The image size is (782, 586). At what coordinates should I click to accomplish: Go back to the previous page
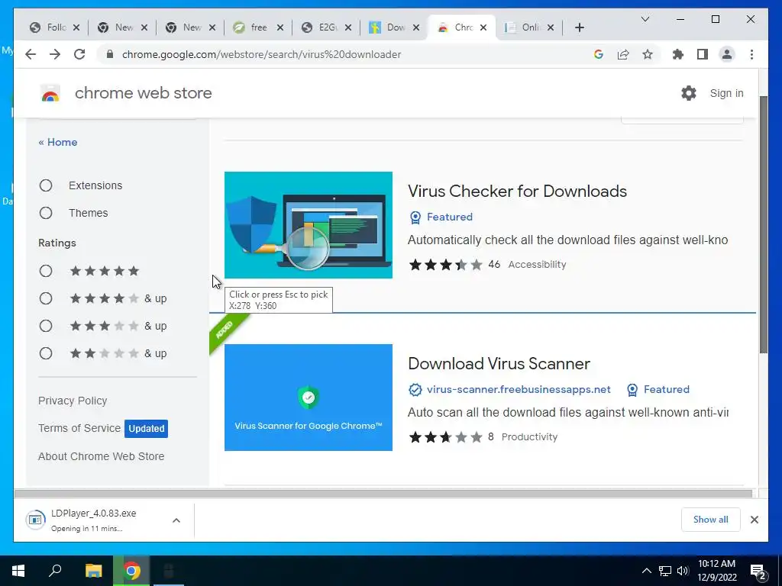(x=31, y=54)
